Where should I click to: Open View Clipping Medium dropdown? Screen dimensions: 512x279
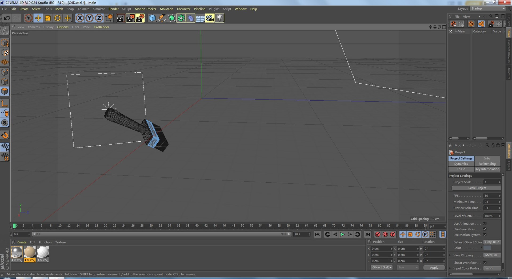pos(492,255)
